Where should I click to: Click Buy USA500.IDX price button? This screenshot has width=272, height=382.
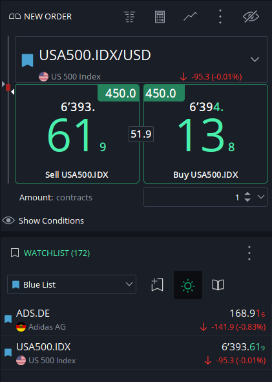pyautogui.click(x=205, y=134)
